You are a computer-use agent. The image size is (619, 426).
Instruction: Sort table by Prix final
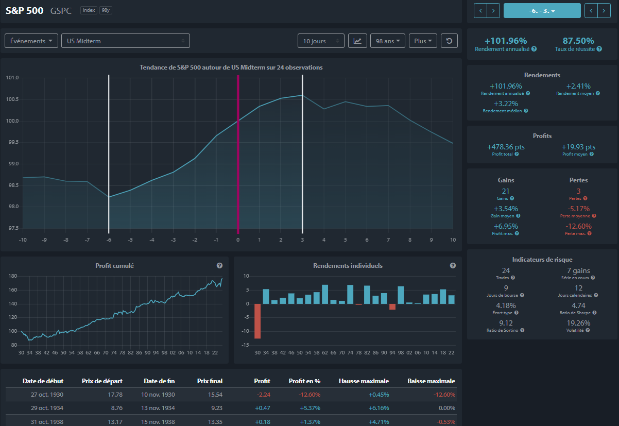[210, 381]
